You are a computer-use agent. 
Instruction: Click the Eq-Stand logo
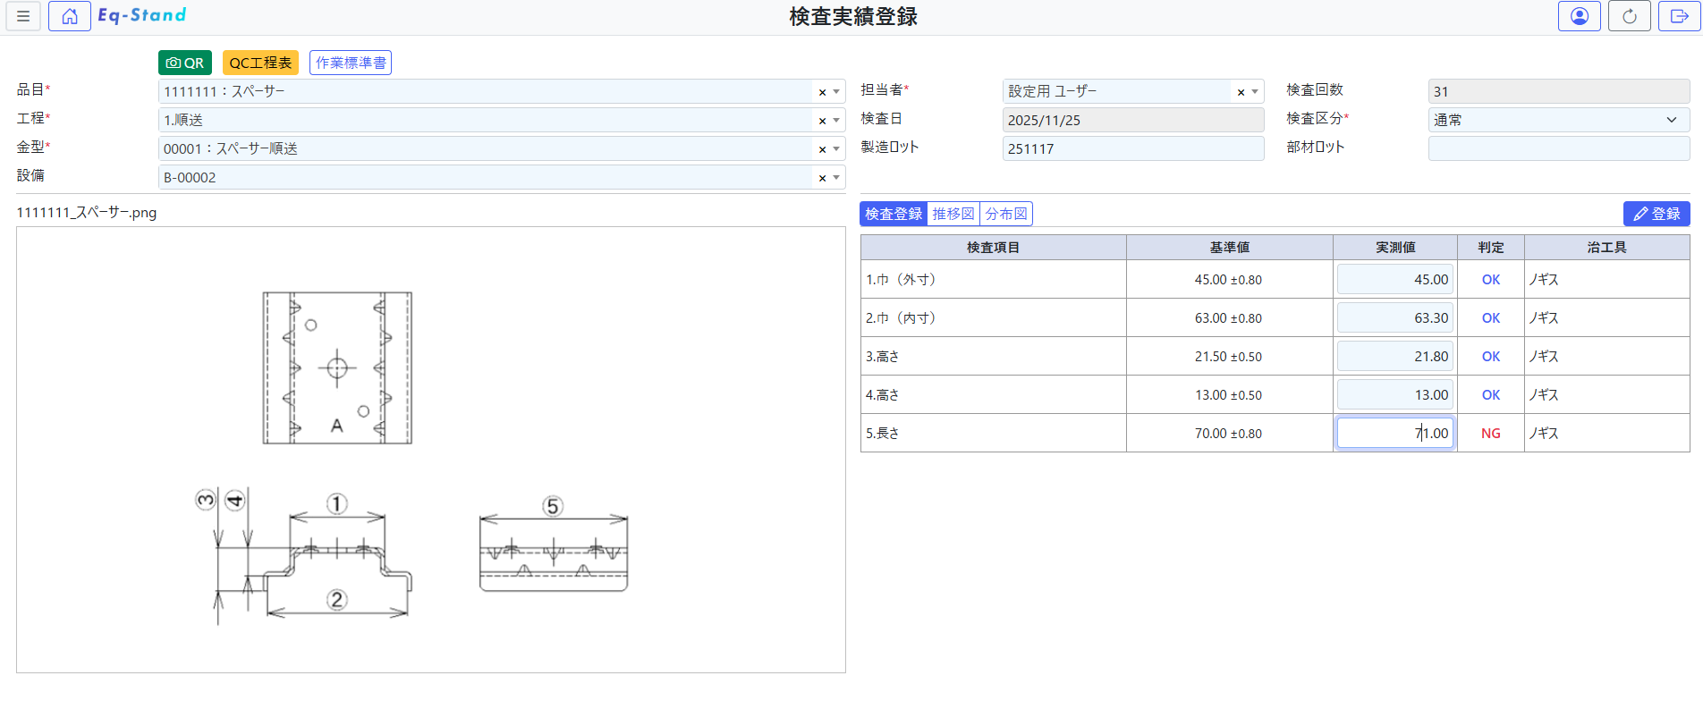pos(142,15)
